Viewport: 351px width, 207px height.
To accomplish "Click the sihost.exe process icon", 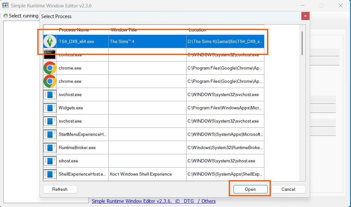I will coord(50,161).
